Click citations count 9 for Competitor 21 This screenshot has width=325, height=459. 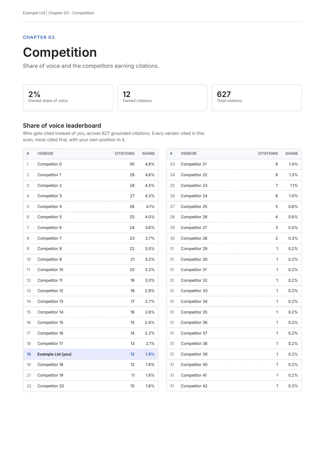click(x=277, y=164)
